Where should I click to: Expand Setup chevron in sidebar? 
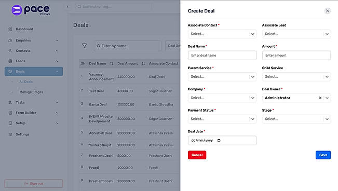coord(57,123)
